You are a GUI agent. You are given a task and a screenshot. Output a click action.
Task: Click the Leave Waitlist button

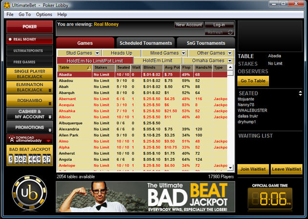pos(287,169)
